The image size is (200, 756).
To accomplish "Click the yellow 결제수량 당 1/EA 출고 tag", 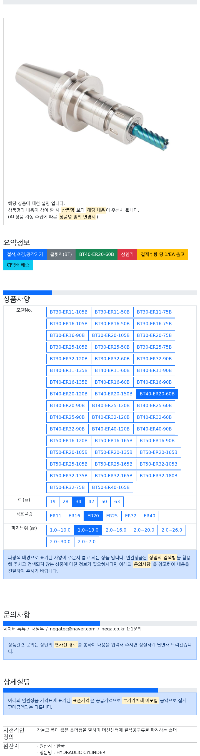I will click(x=162, y=255).
